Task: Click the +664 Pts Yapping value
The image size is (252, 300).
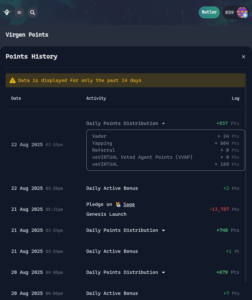Action: point(227,143)
